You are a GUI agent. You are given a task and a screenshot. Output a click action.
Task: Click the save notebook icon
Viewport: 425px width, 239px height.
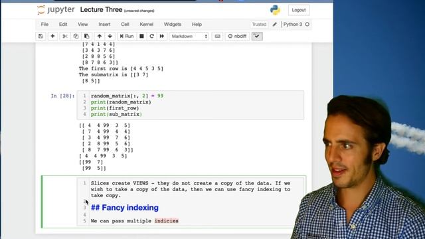[x=41, y=36]
